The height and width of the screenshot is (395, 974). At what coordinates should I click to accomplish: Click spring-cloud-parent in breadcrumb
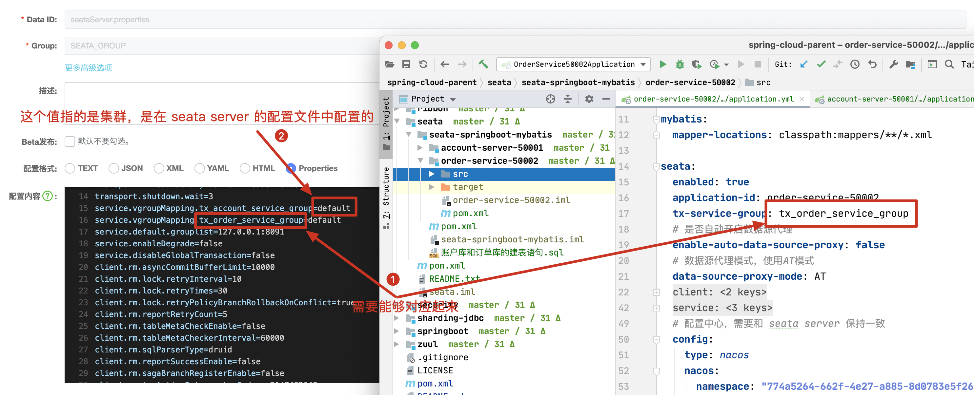432,82
